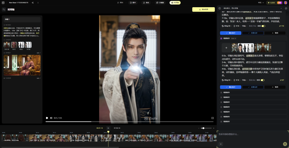The width and height of the screenshot is (289, 148).
Task: Play the video in the preview player
Action: [47, 118]
